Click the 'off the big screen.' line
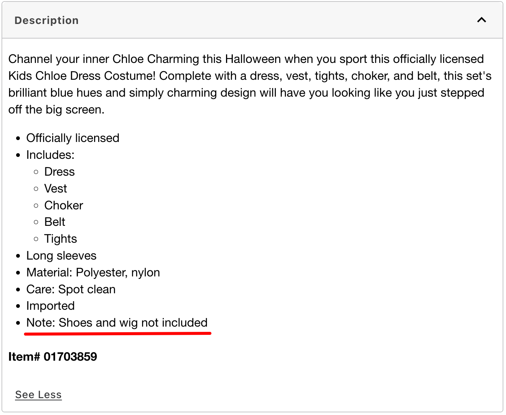Screen dimensions: 506x415 [x=56, y=109]
